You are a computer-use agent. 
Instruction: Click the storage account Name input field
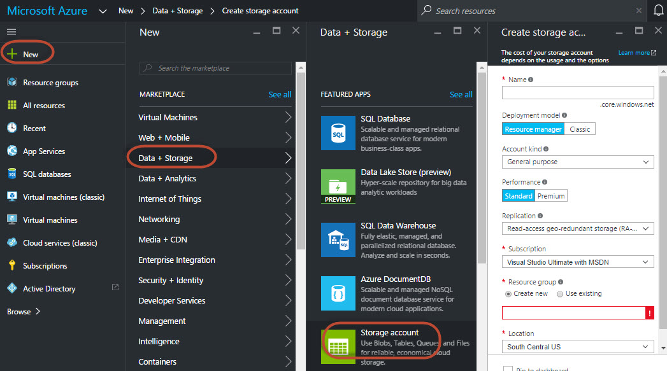point(578,93)
